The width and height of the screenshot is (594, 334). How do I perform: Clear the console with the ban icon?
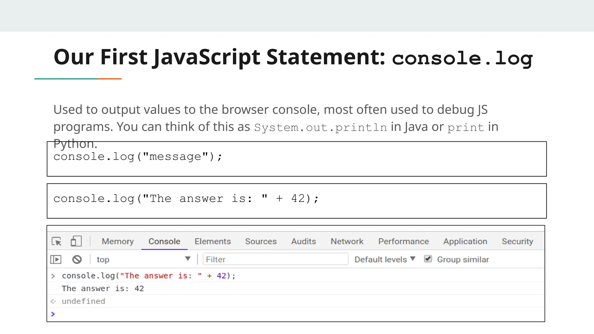pos(77,259)
